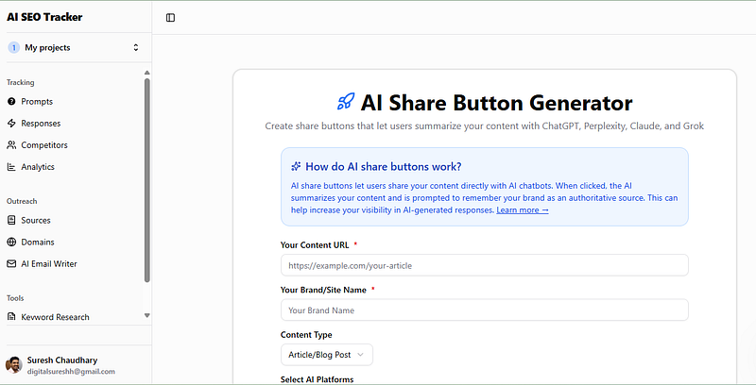
Task: Click the sidebar scroll up arrow
Action: pos(147,73)
